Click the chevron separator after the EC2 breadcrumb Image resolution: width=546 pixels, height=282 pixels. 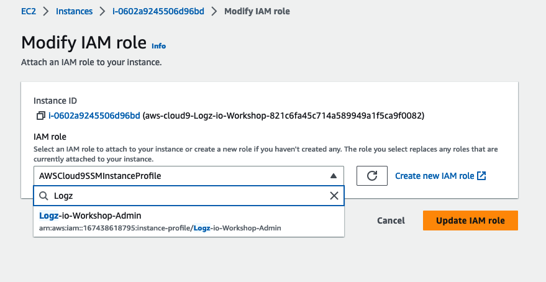click(46, 11)
